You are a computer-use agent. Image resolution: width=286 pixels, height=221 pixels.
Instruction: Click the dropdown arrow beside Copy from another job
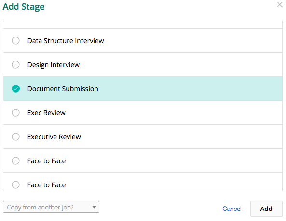(x=94, y=207)
